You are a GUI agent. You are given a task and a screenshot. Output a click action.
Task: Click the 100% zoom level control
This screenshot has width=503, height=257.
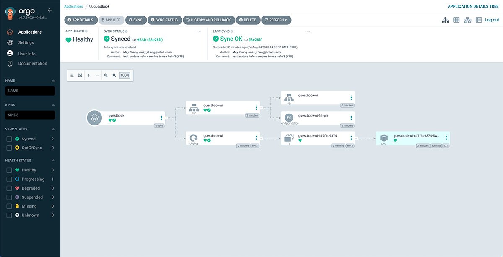124,75
